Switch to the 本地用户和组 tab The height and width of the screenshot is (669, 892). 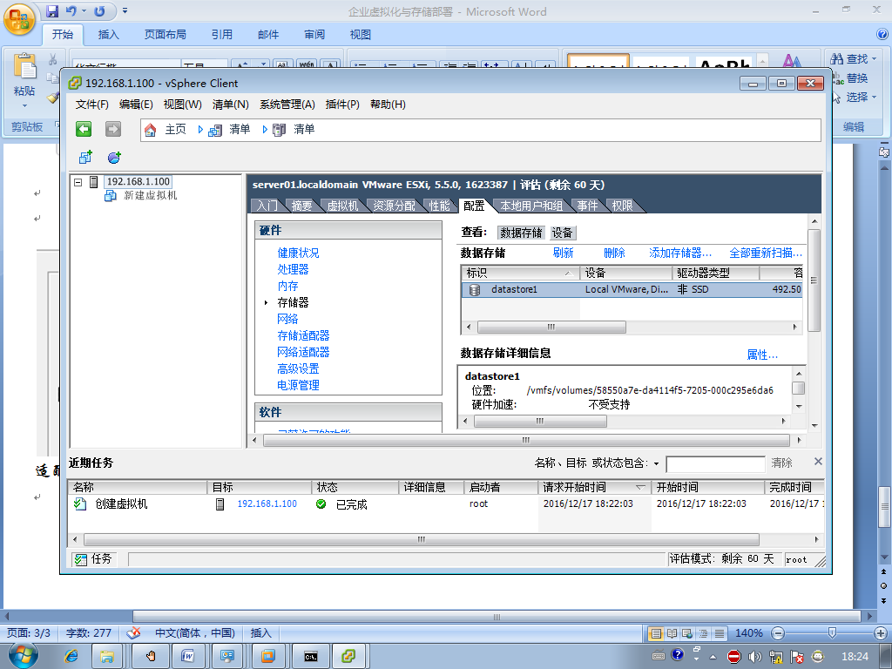point(531,206)
